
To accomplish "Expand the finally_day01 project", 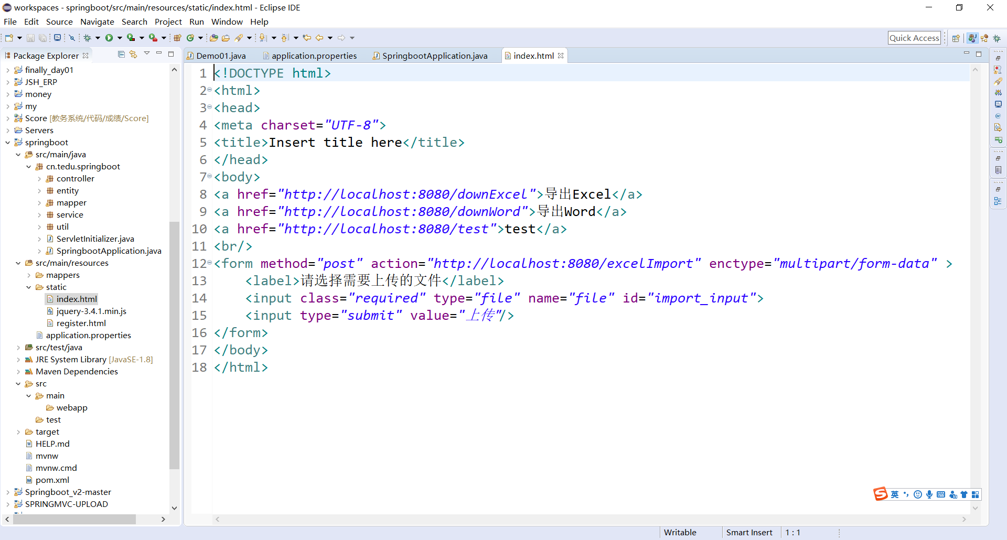I will click(x=7, y=70).
